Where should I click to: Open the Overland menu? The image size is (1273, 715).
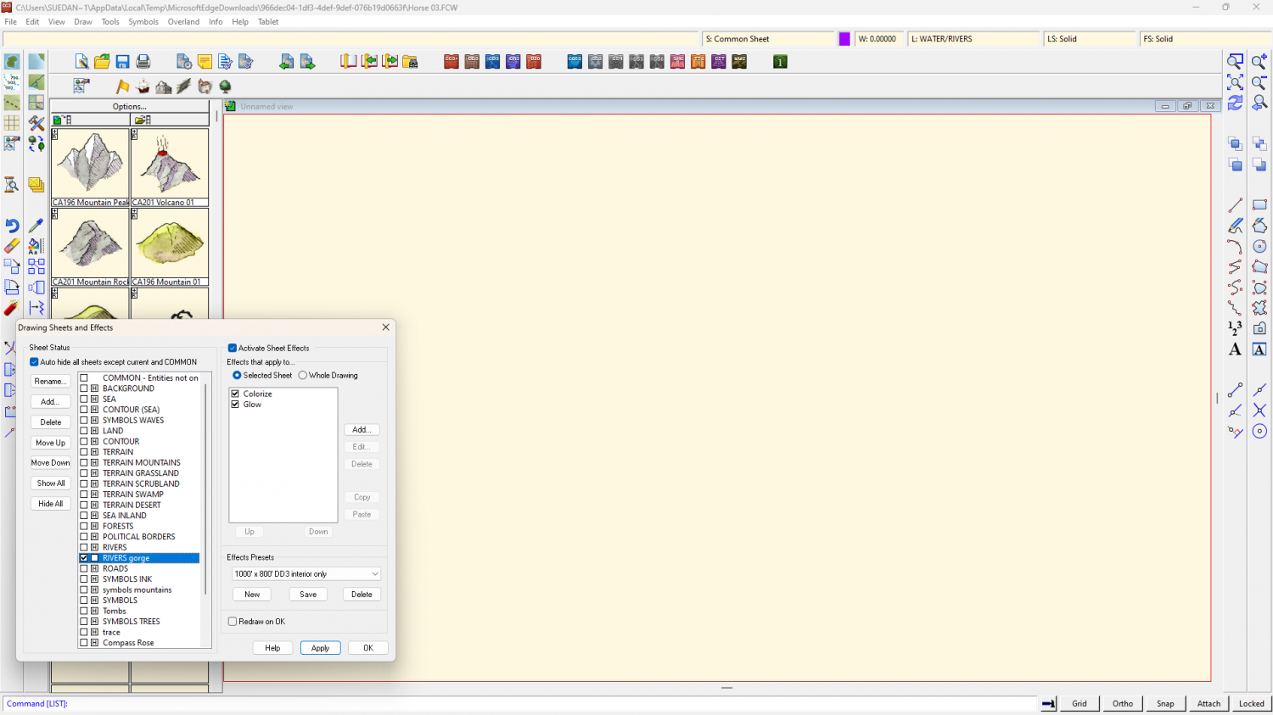(x=183, y=22)
